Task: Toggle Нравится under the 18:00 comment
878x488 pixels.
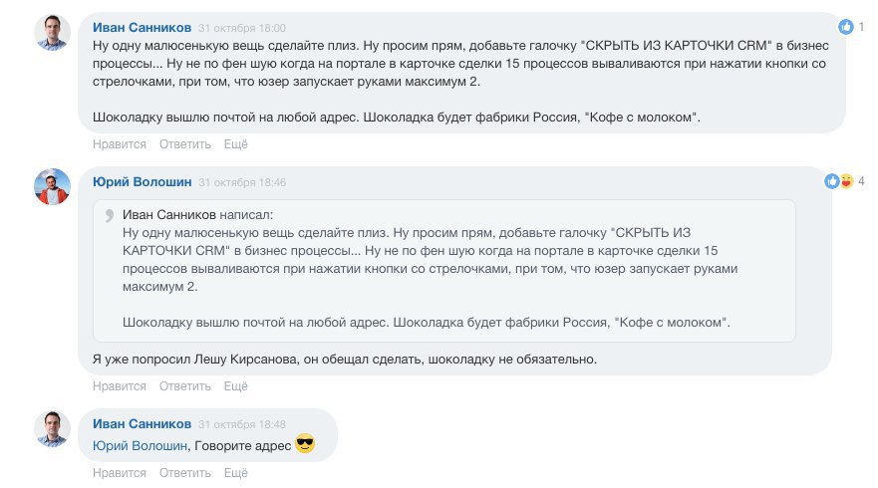Action: pyautogui.click(x=119, y=144)
